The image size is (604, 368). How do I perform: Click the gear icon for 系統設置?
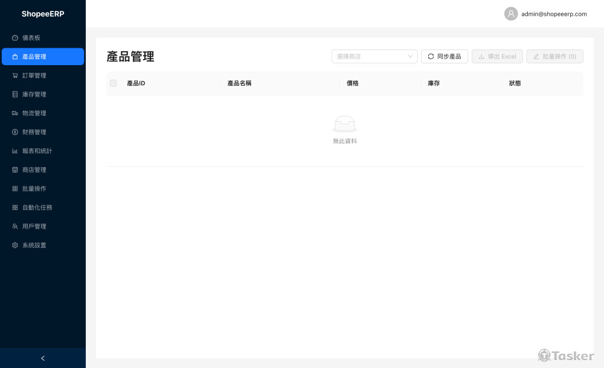pos(15,245)
